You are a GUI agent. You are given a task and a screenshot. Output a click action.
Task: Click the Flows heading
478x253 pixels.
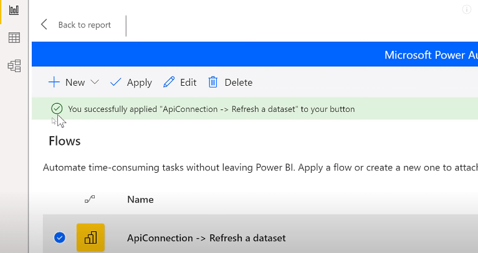click(65, 141)
